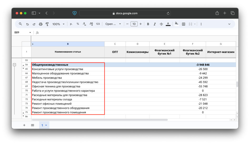Click the search magnifier in the toolbar

[21, 24]
